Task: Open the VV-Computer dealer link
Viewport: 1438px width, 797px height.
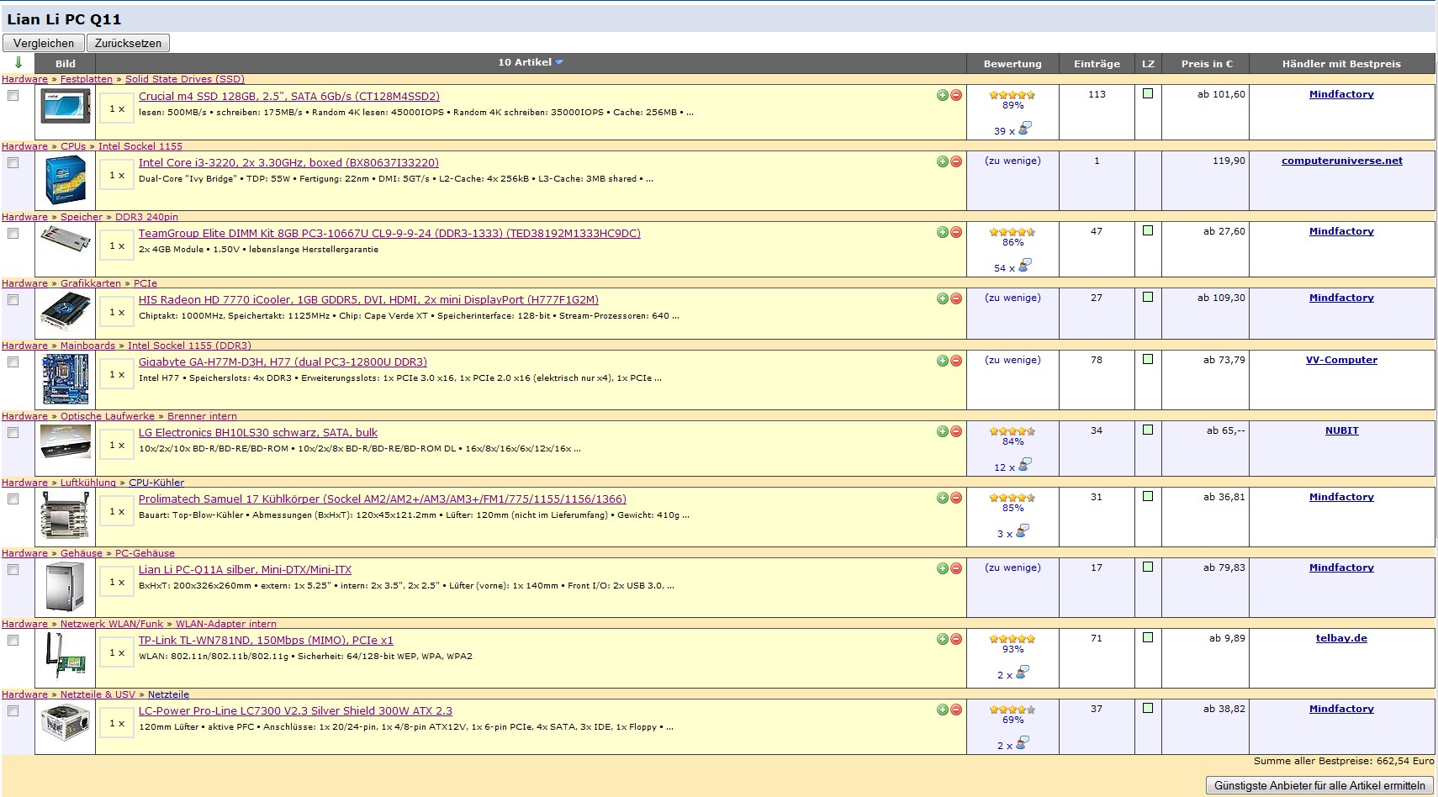Action: tap(1341, 360)
